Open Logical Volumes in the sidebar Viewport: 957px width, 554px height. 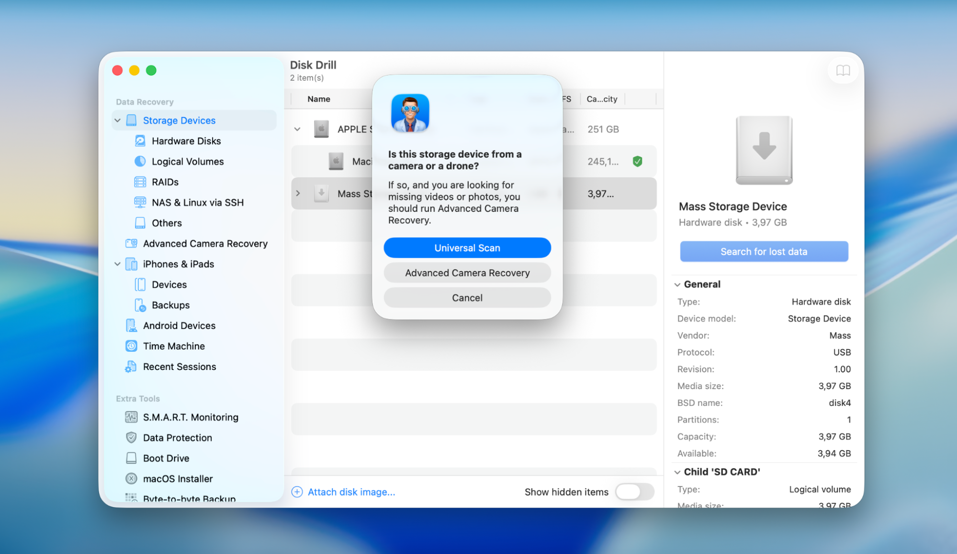click(188, 162)
